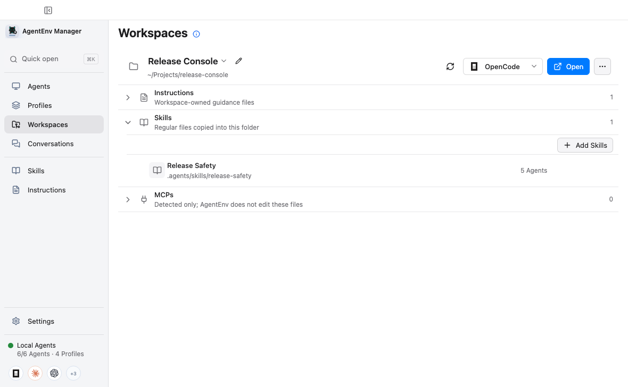628x387 pixels.
Task: Collapse the Skills section chevron
Action: click(128, 122)
